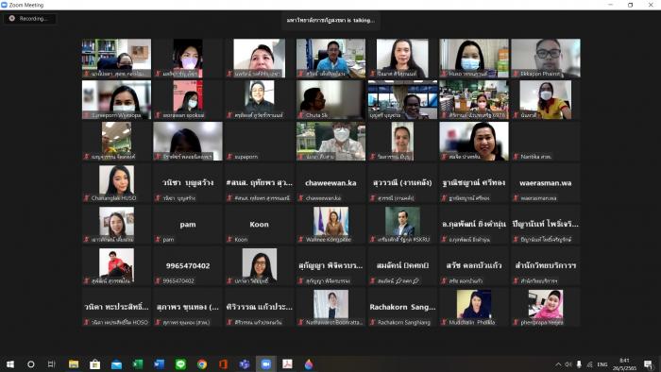
Task: Click the Recording indicator at top left
Action: click(x=29, y=19)
